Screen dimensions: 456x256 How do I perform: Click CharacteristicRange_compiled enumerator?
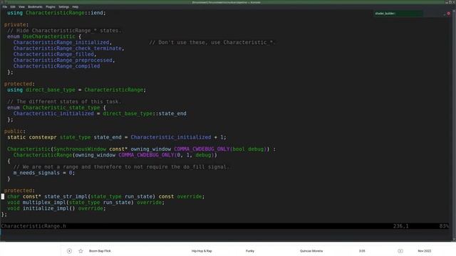(x=56, y=66)
